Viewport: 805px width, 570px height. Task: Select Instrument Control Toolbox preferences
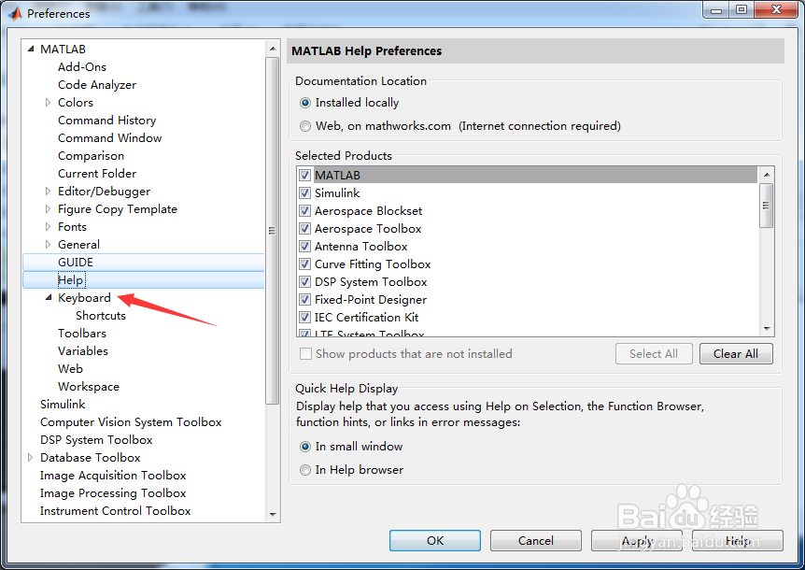[116, 511]
